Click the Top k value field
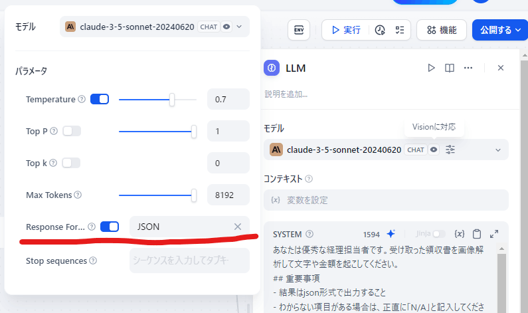 coord(228,163)
